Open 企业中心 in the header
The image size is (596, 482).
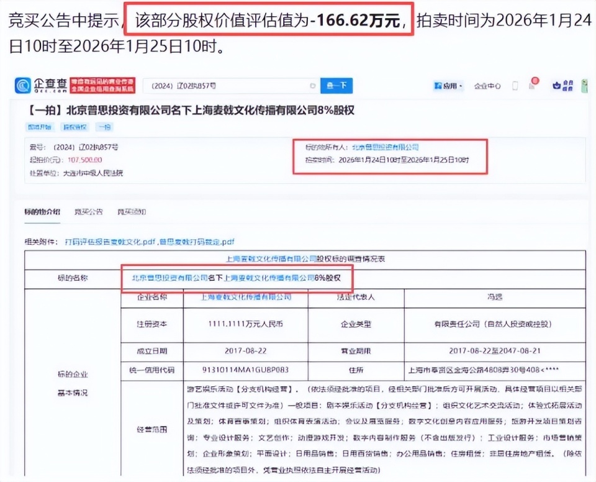(487, 86)
